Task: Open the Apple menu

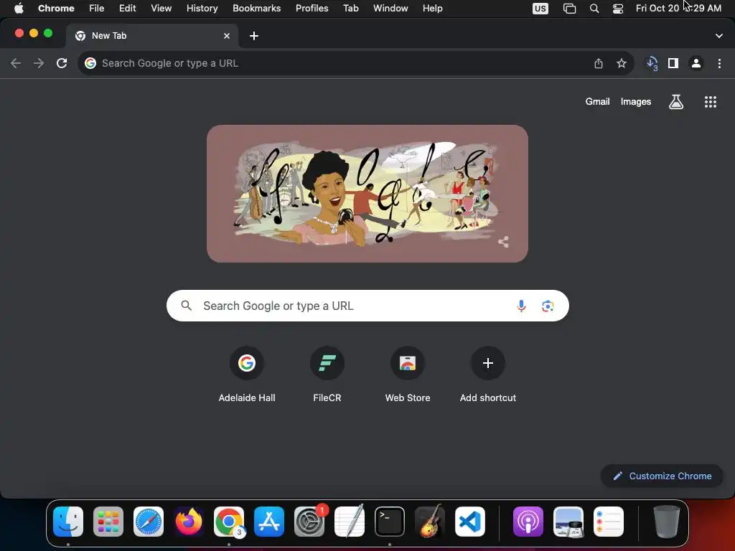Action: (19, 9)
